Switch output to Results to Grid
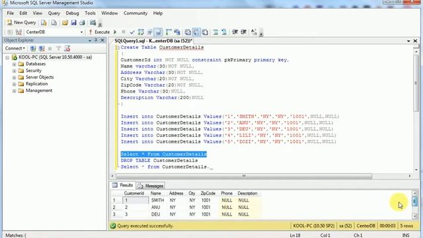 tap(196, 32)
